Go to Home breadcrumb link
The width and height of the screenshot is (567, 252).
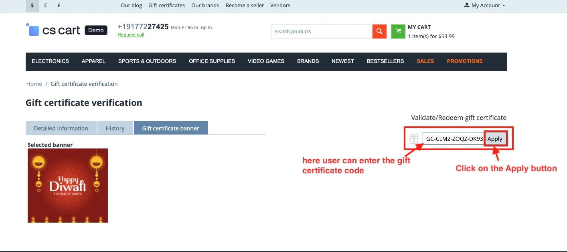click(x=34, y=84)
